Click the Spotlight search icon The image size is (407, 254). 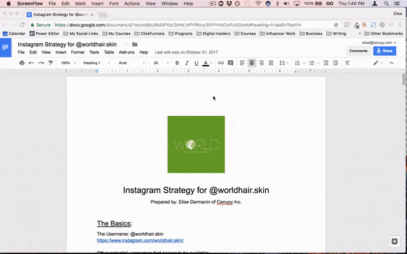387,3
